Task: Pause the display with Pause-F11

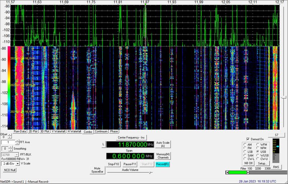Action: tap(130, 164)
